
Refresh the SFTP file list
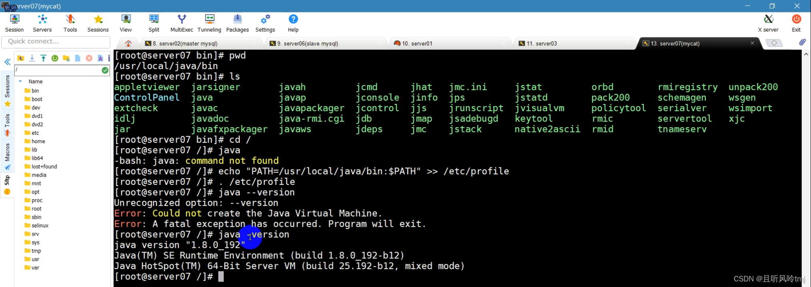click(55, 58)
